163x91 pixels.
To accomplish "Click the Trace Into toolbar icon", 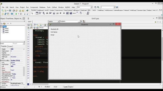I will 25,14.
